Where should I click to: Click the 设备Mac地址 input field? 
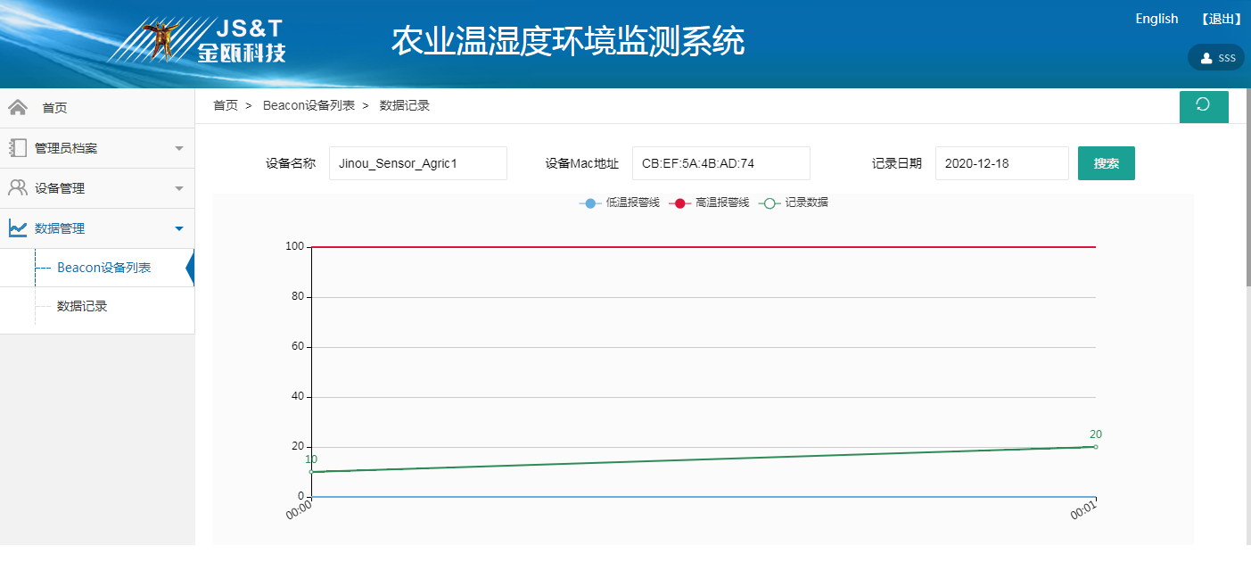pyautogui.click(x=721, y=163)
